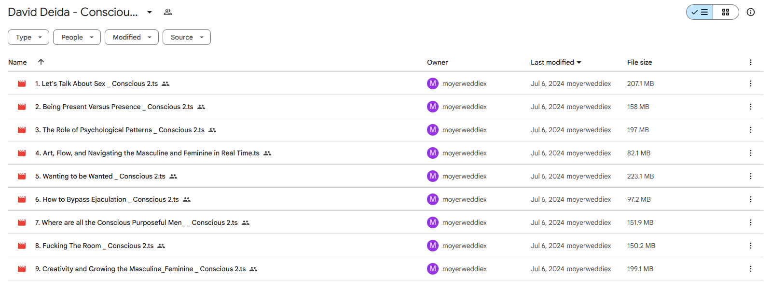
Task: Open more actions for Conscious Purposeful Men file
Action: coord(751,222)
